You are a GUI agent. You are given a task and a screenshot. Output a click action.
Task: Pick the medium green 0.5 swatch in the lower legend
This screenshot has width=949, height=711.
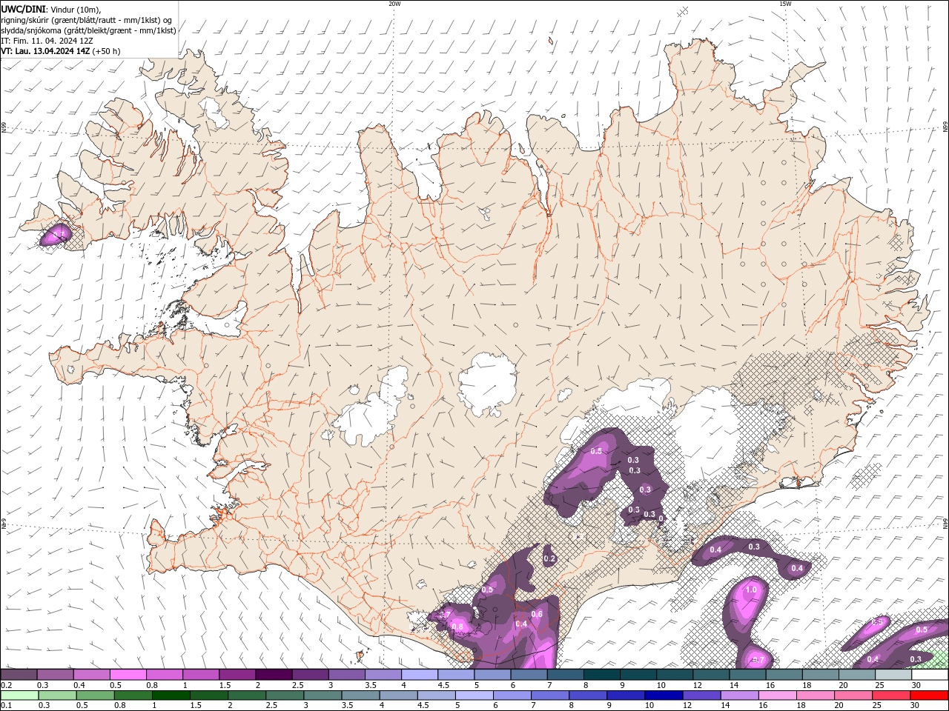pos(95,695)
